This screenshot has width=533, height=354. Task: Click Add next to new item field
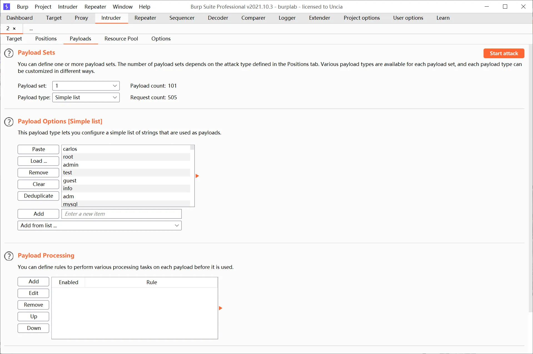(x=38, y=214)
